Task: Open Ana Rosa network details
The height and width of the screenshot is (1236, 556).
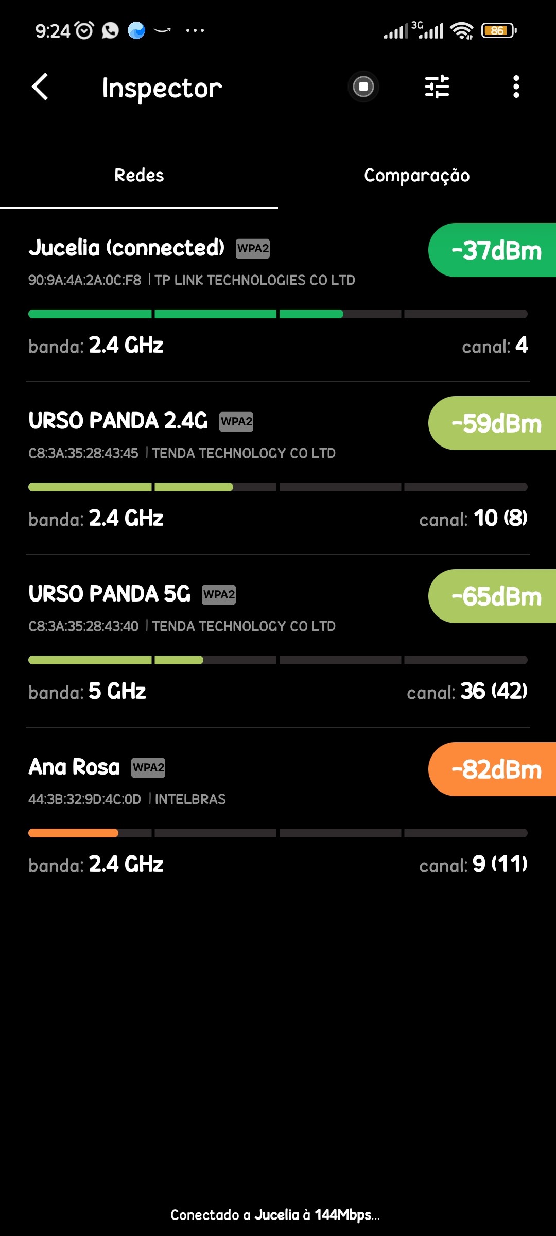Action: click(x=75, y=767)
